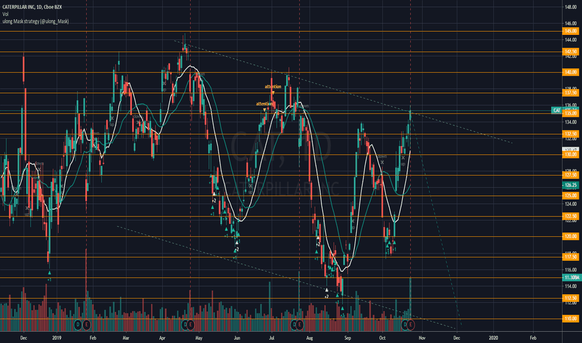
Task: Click the Nov label on time axis
Action: [422, 338]
